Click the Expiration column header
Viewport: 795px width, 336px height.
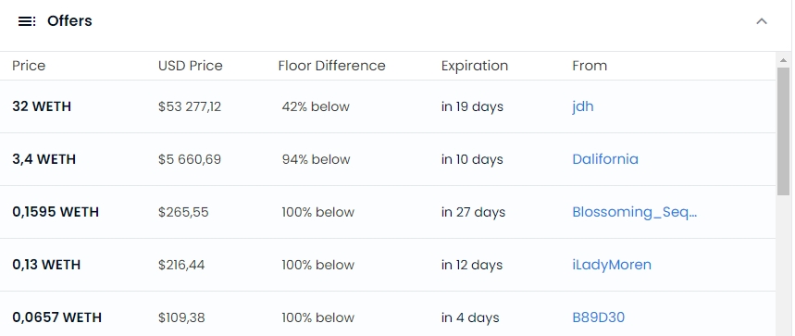pyautogui.click(x=474, y=66)
